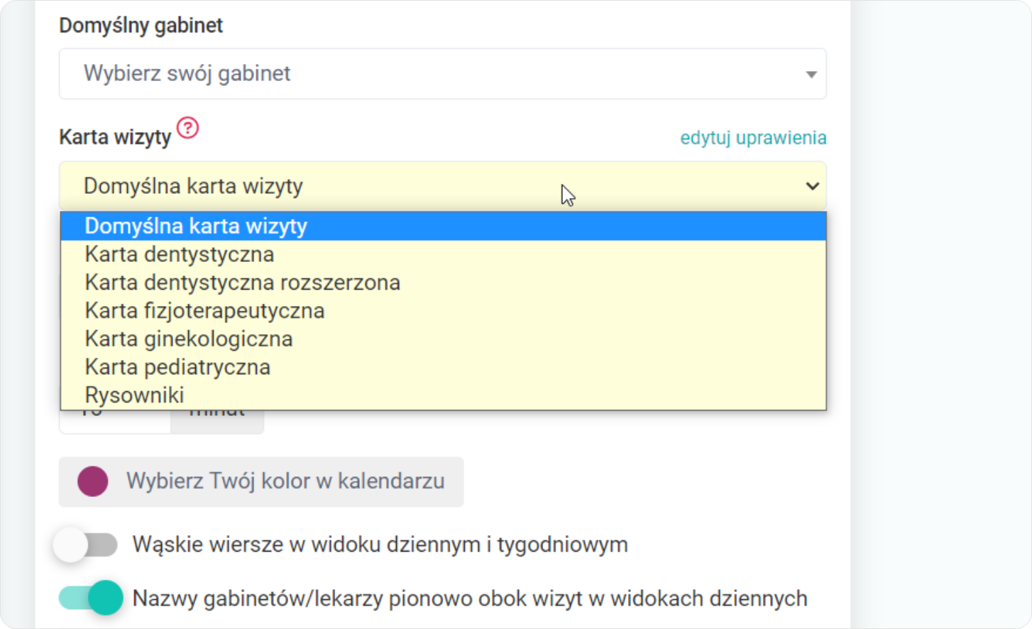The image size is (1032, 629).
Task: Click the purple calendar color circle
Action: [93, 481]
